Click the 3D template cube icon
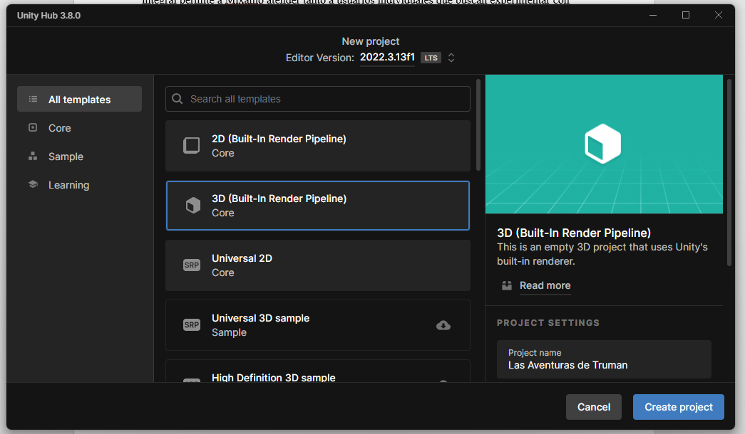Screen dimensions: 745x434 click(x=193, y=206)
